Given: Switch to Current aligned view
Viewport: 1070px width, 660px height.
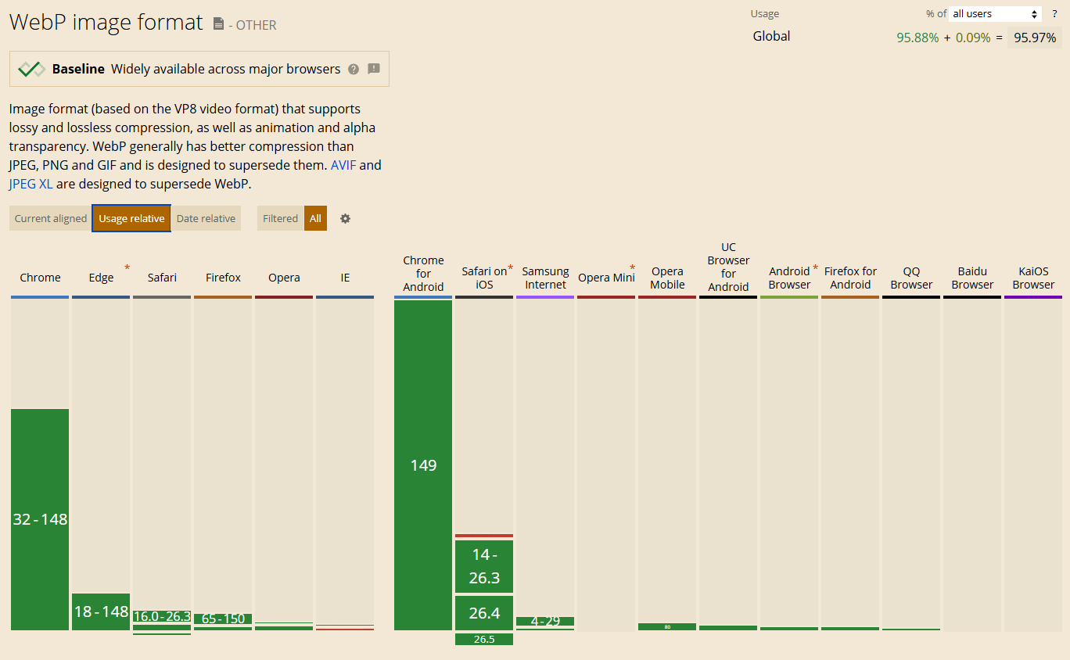Looking at the screenshot, I should 51,218.
